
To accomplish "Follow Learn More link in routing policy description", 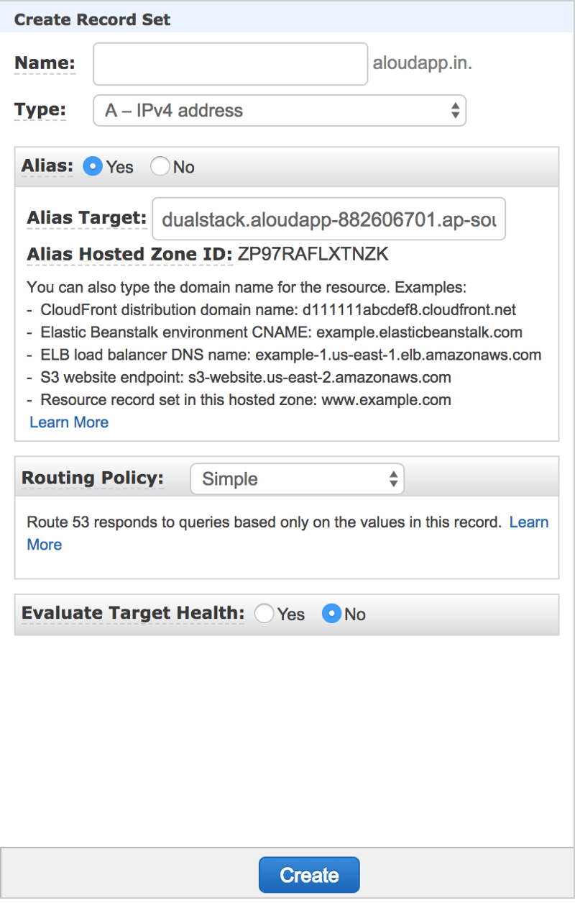I will click(529, 522).
